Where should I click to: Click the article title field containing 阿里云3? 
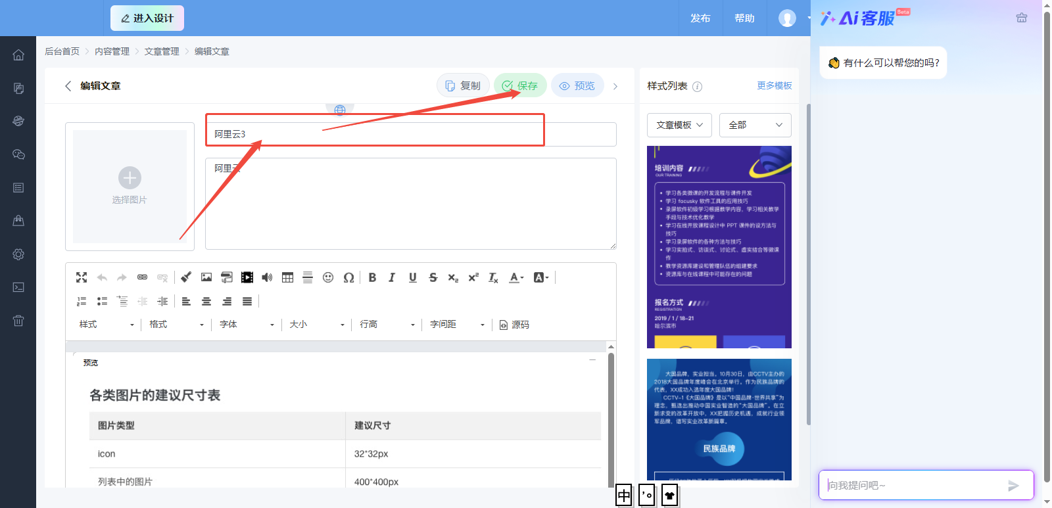point(411,134)
